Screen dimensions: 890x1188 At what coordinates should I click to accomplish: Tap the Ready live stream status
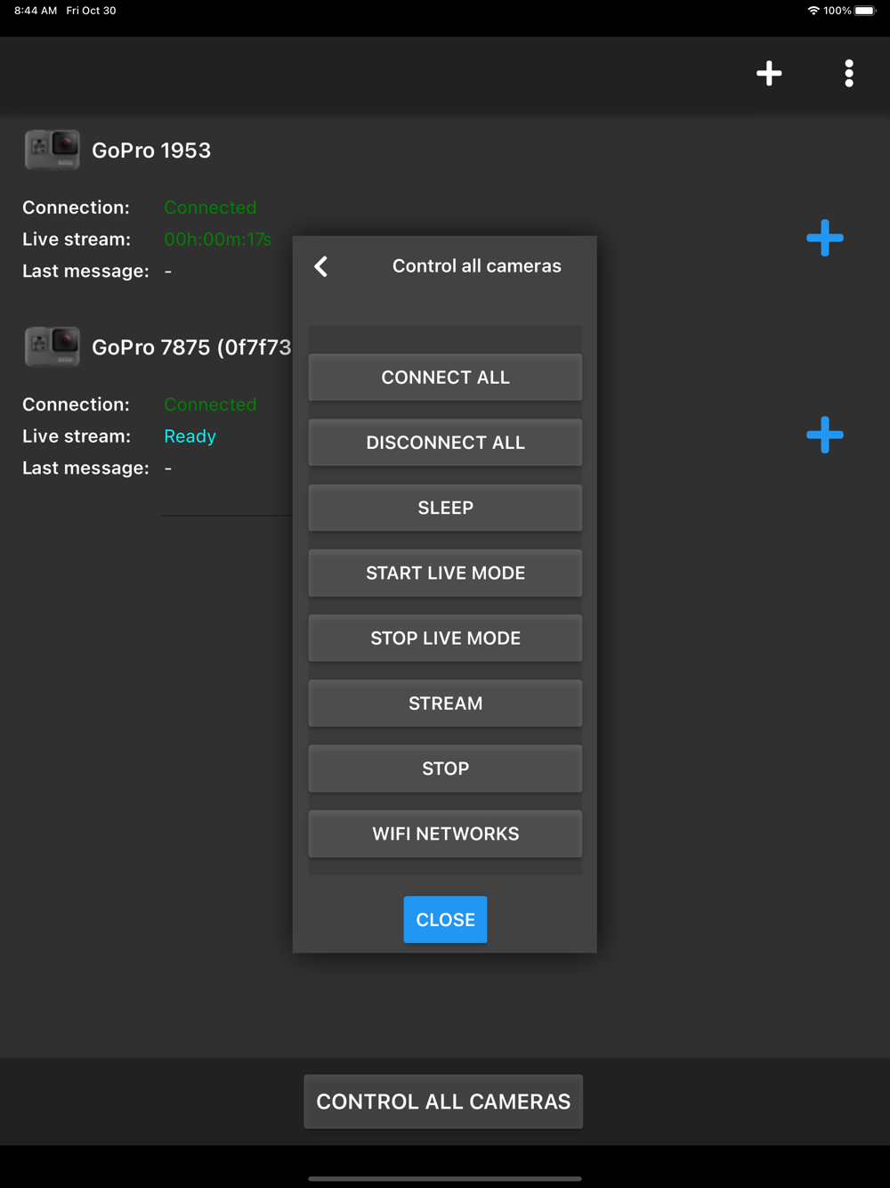click(x=190, y=436)
